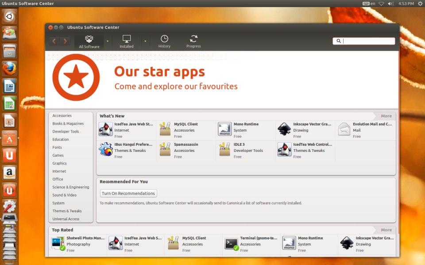425x265 pixels.
Task: Select the Mono Runtime icon in What's New
Action: click(225, 129)
